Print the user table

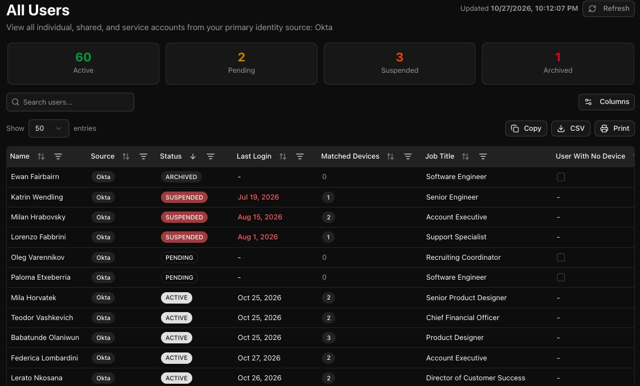pyautogui.click(x=614, y=128)
